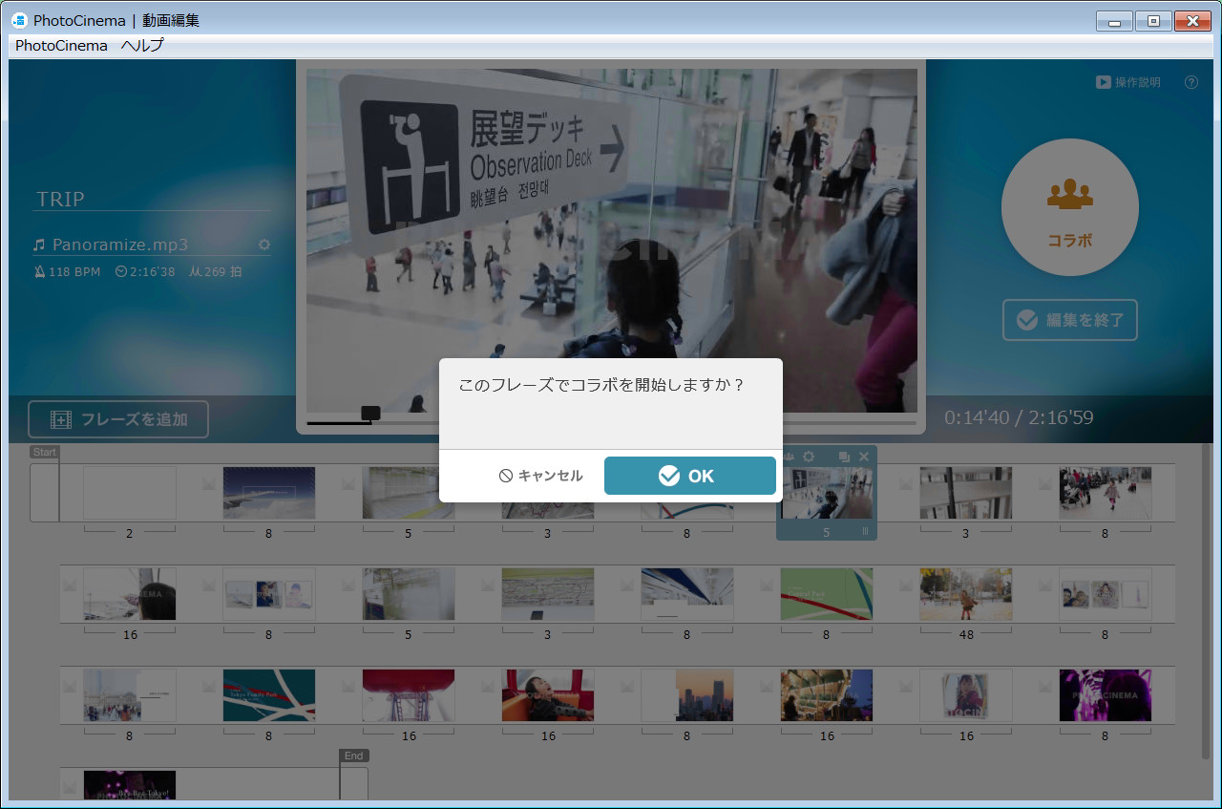Image resolution: width=1222 pixels, height=809 pixels.
Task: Select the last phrase thumbnail before End
Action: (x=129, y=784)
